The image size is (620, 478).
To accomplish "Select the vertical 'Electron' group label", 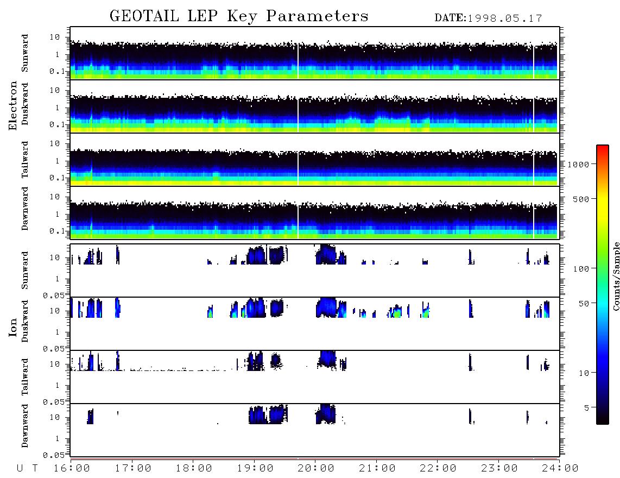I will coord(13,105).
